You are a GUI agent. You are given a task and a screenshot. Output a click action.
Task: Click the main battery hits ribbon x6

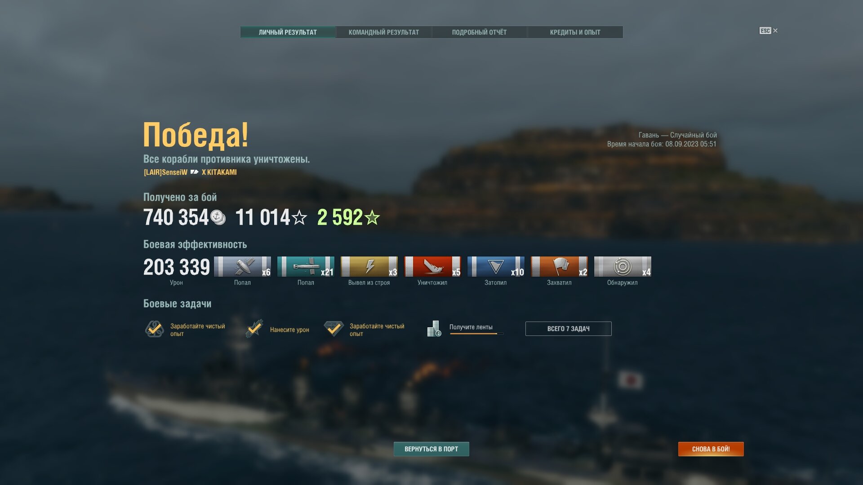point(242,266)
